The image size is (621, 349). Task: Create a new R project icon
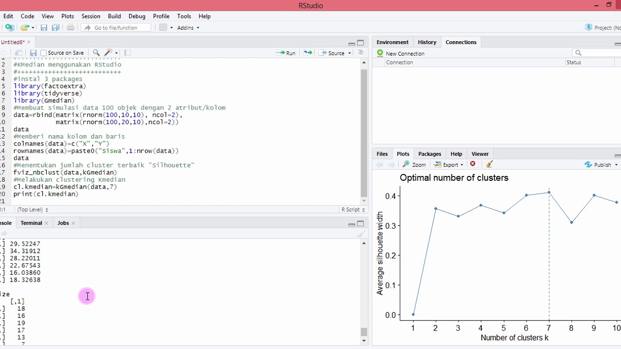point(9,28)
